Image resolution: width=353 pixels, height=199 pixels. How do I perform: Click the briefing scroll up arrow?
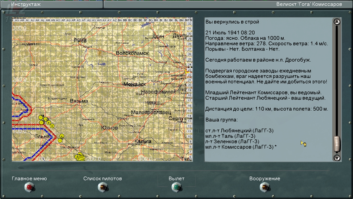[x=337, y=22]
